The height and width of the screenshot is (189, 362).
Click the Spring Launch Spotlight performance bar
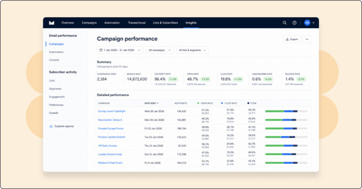[286, 111]
